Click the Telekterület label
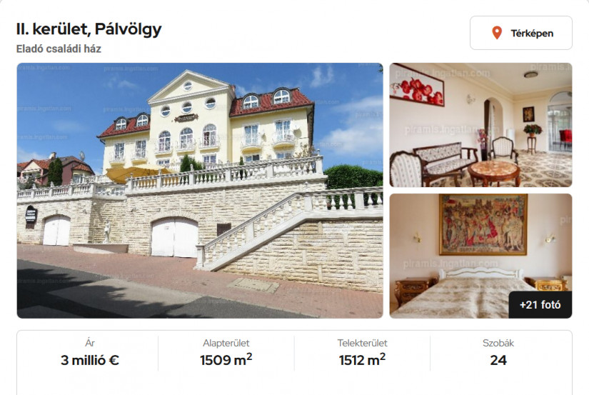This screenshot has width=589, height=395. 362,343
